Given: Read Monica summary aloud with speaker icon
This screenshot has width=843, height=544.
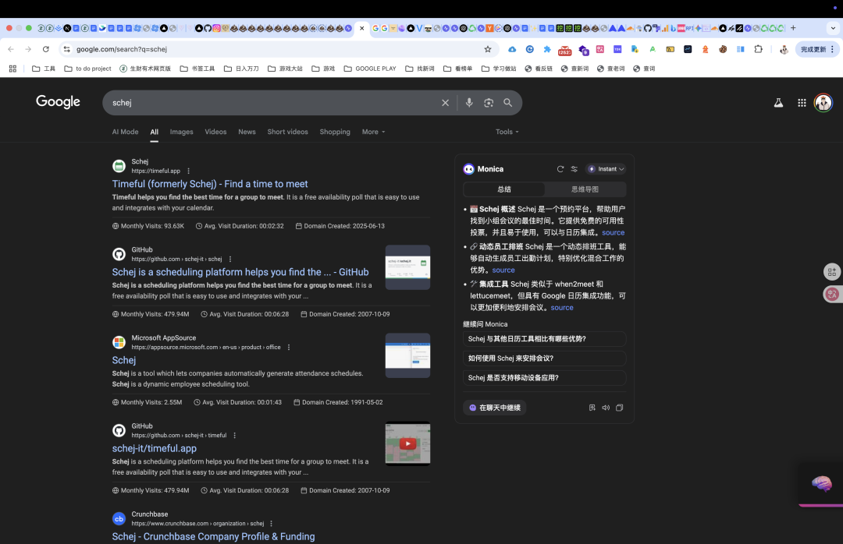Looking at the screenshot, I should coord(606,408).
